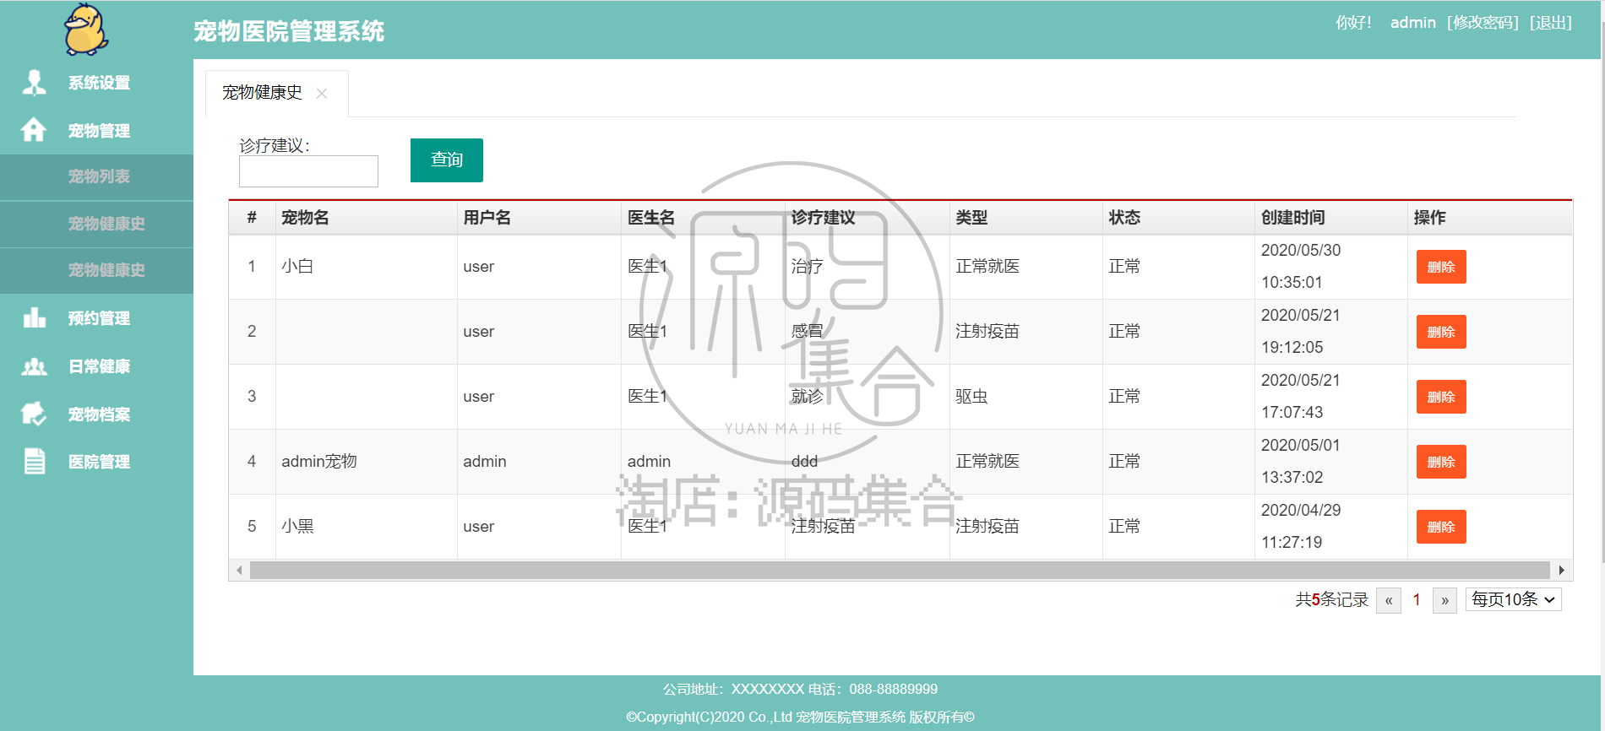Focus the 诊疗建议 search input field

point(308,171)
